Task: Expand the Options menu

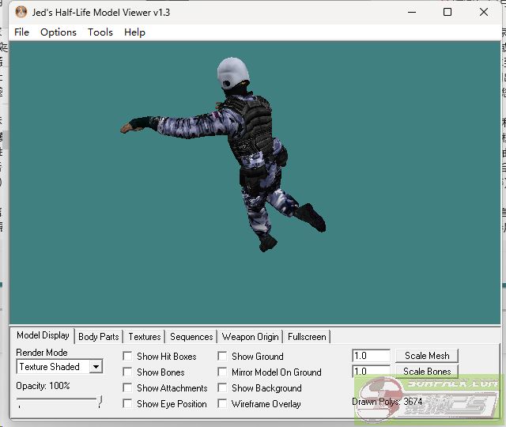Action: click(59, 32)
